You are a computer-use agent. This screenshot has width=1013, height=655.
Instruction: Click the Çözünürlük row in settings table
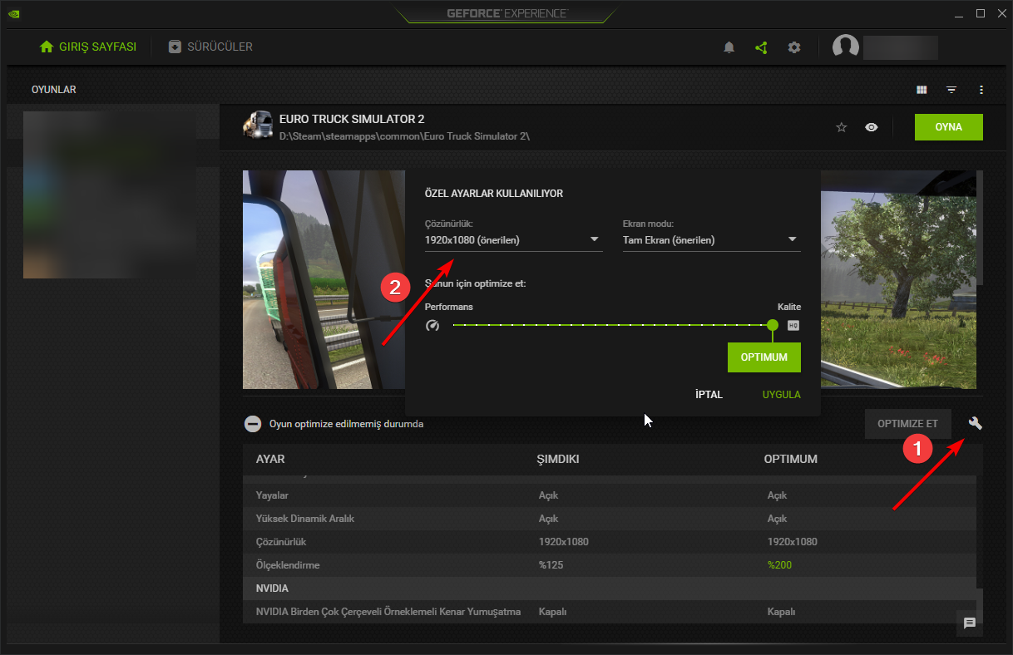coord(609,542)
